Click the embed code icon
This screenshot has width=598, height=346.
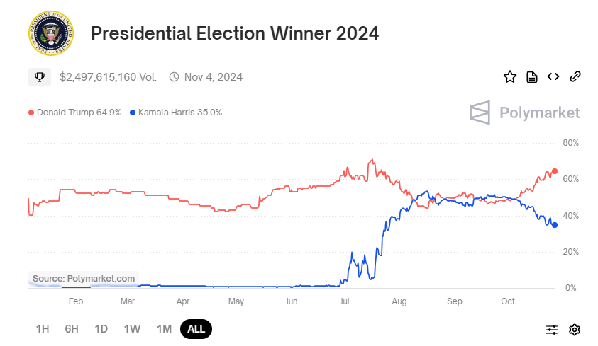pos(553,76)
